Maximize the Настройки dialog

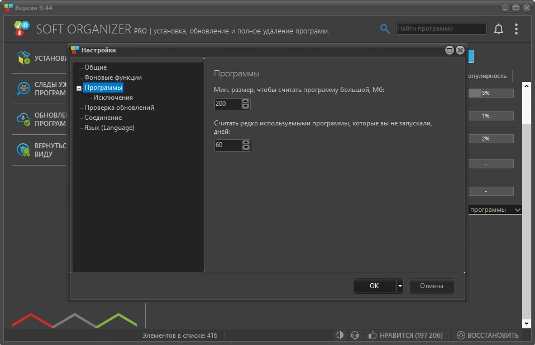click(x=450, y=50)
